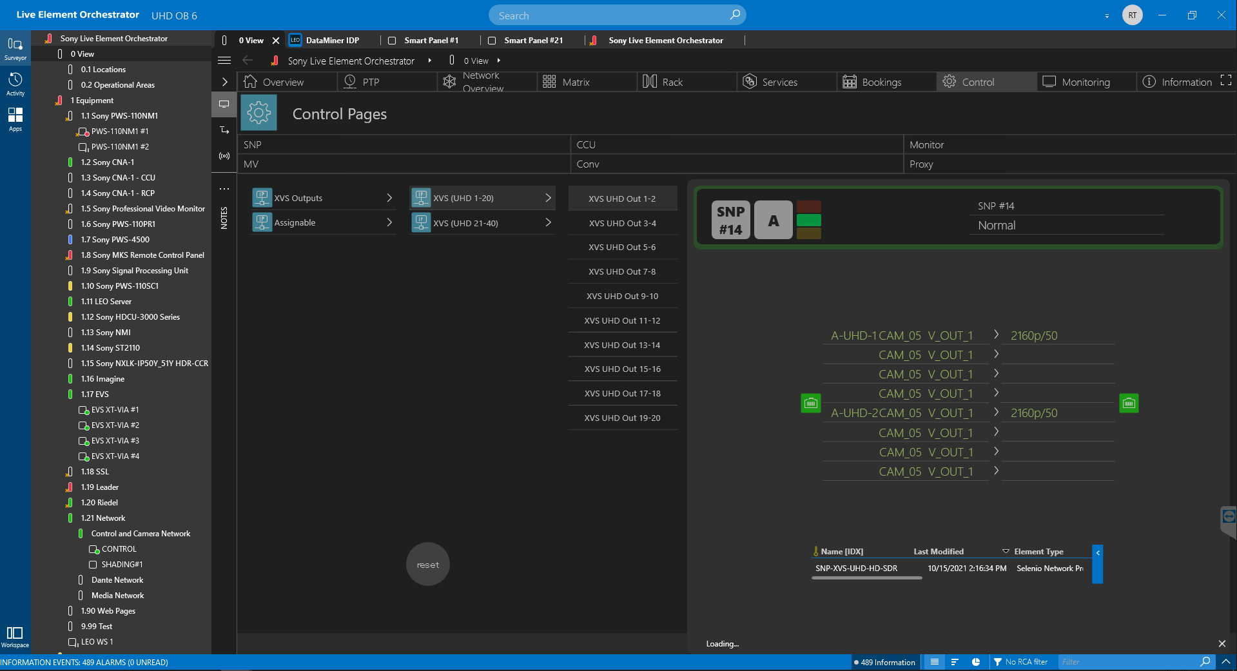This screenshot has height=671, width=1237.
Task: Expand the Assignable submenu
Action: point(389,222)
